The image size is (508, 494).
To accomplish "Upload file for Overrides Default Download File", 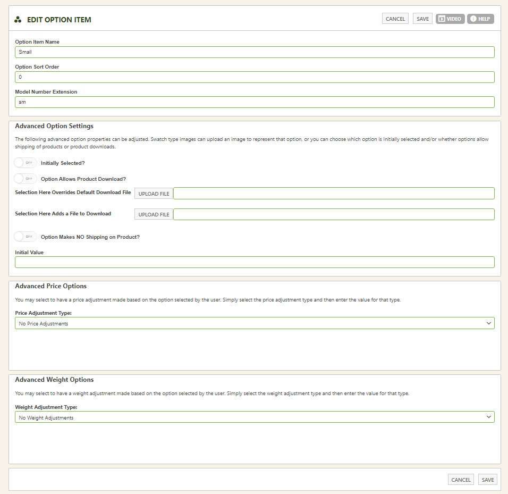I will coord(154,194).
